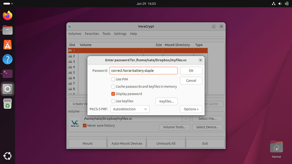Open the Tools menu
This screenshot has width=292, height=164.
[106, 33]
